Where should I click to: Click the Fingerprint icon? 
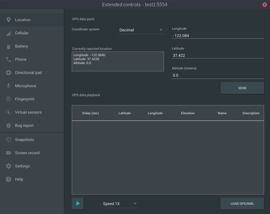pyautogui.click(x=9, y=99)
